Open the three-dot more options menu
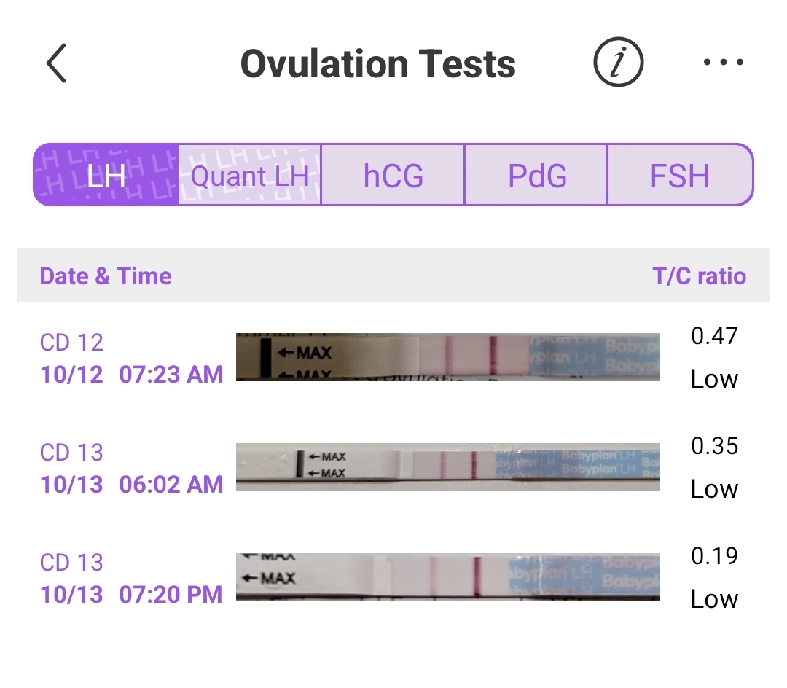 pyautogui.click(x=723, y=63)
